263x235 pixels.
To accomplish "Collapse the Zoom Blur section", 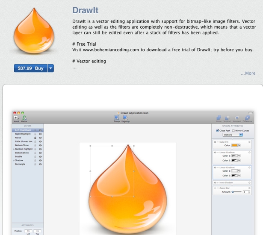I will click(x=218, y=188).
